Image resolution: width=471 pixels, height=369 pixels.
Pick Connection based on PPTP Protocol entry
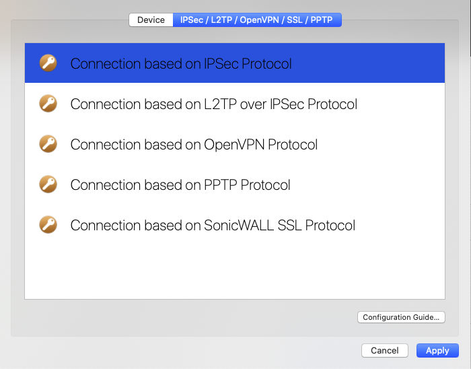click(x=235, y=184)
